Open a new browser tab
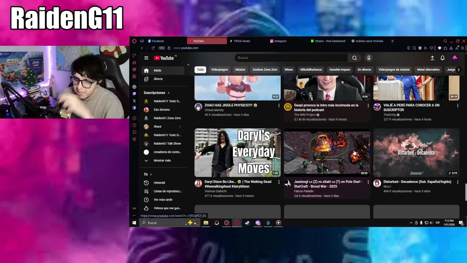This screenshot has height=263, width=467. pos(392,41)
